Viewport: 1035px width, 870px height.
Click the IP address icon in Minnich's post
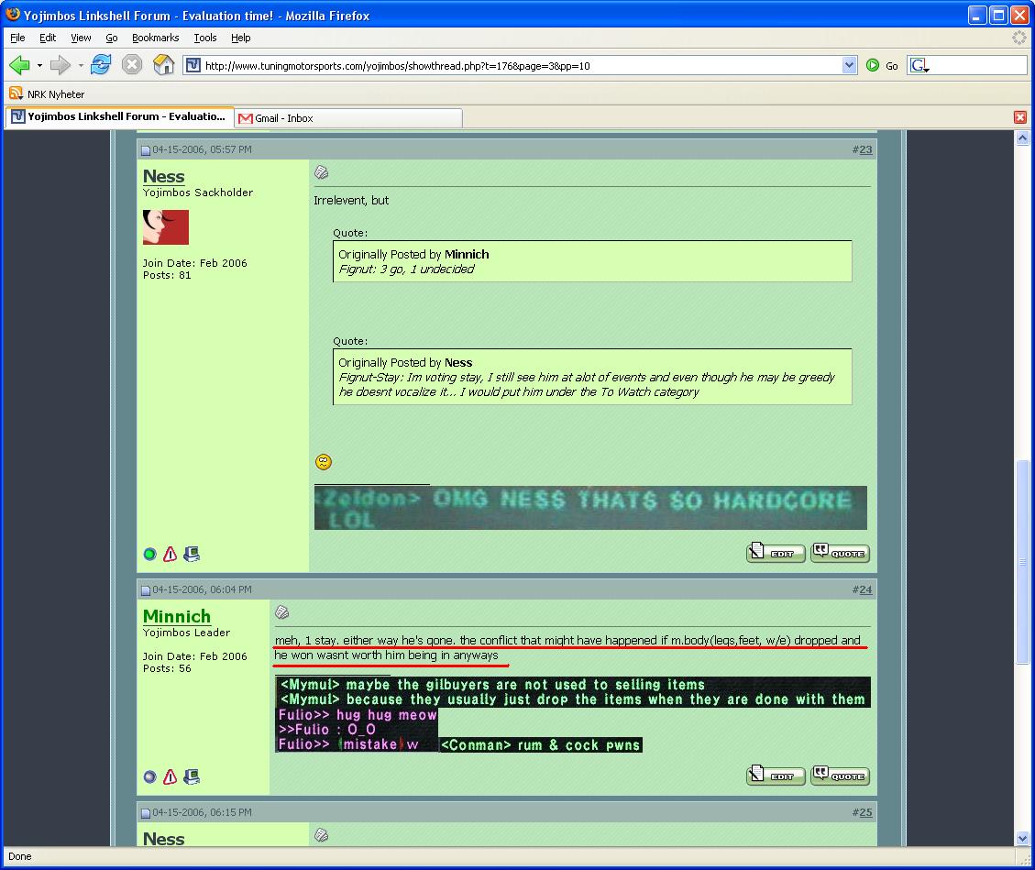click(192, 777)
